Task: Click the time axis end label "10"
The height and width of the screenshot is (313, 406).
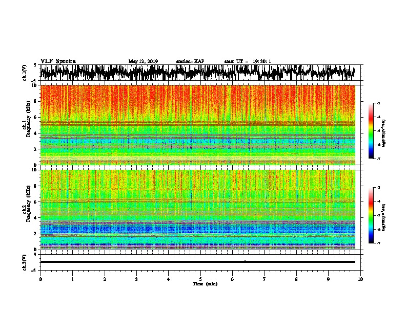Action: 360,279
